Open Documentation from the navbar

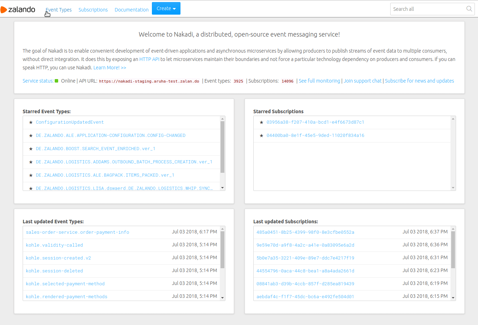tap(132, 10)
